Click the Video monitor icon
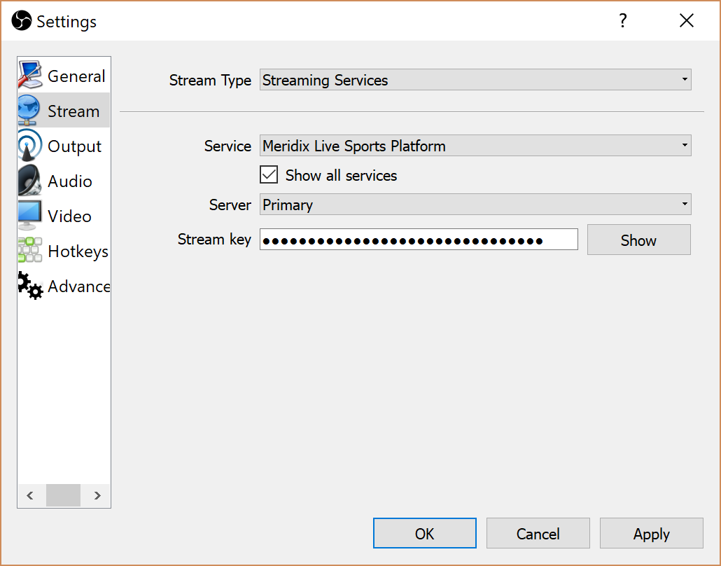Image resolution: width=721 pixels, height=566 pixels. pos(30,216)
